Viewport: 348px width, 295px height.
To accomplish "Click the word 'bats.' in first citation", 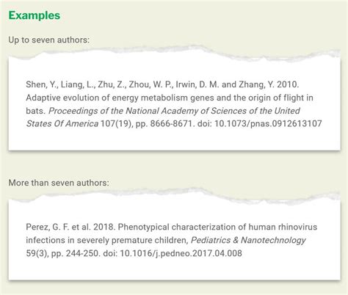I will 36,111.
